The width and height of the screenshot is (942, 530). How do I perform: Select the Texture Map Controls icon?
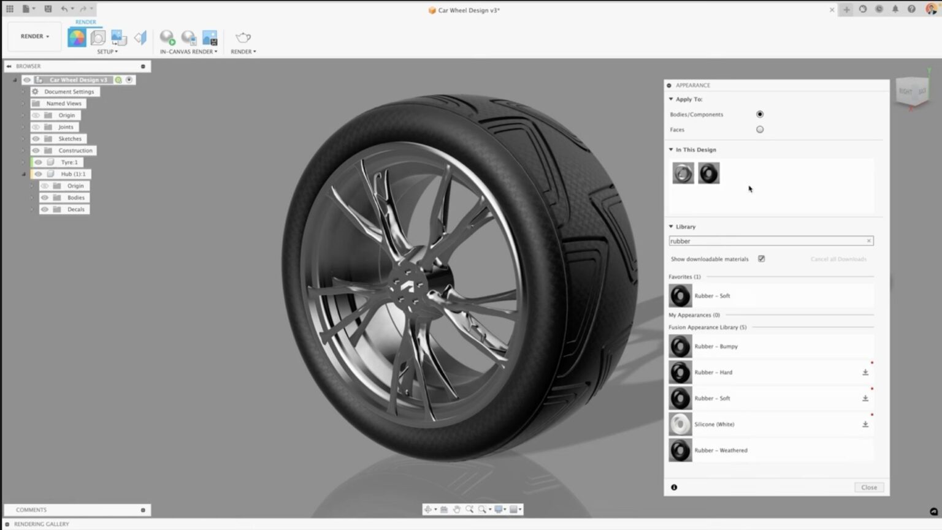118,38
